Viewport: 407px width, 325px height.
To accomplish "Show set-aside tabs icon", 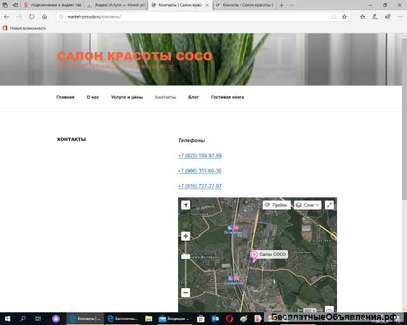I will pyautogui.click(x=5, y=5).
